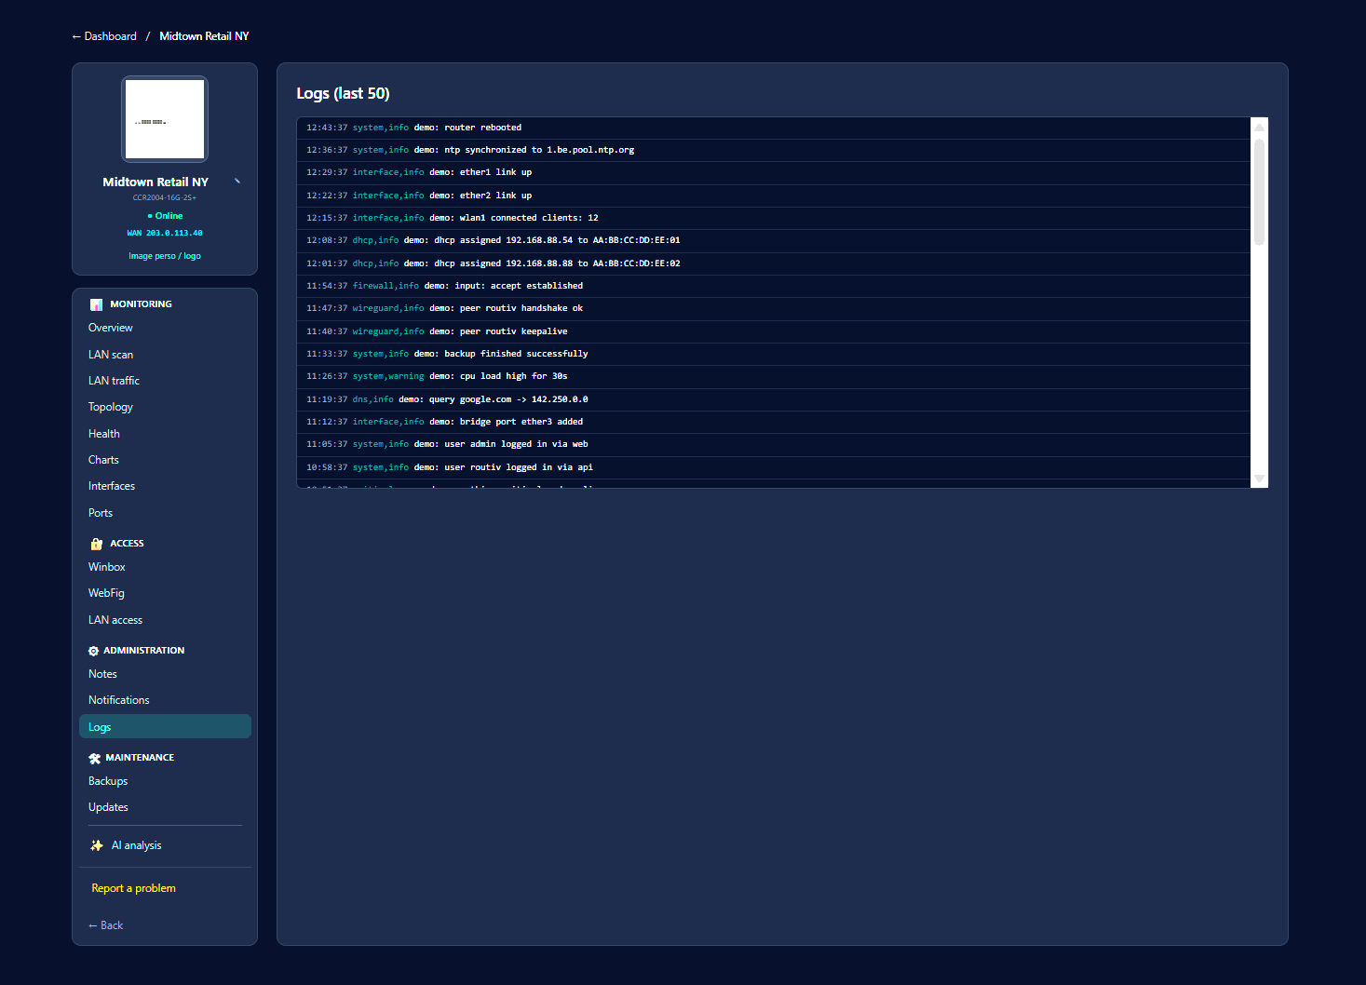Select the 'peer routiv handshake ok' entry
This screenshot has height=985, width=1366.
tap(774, 308)
